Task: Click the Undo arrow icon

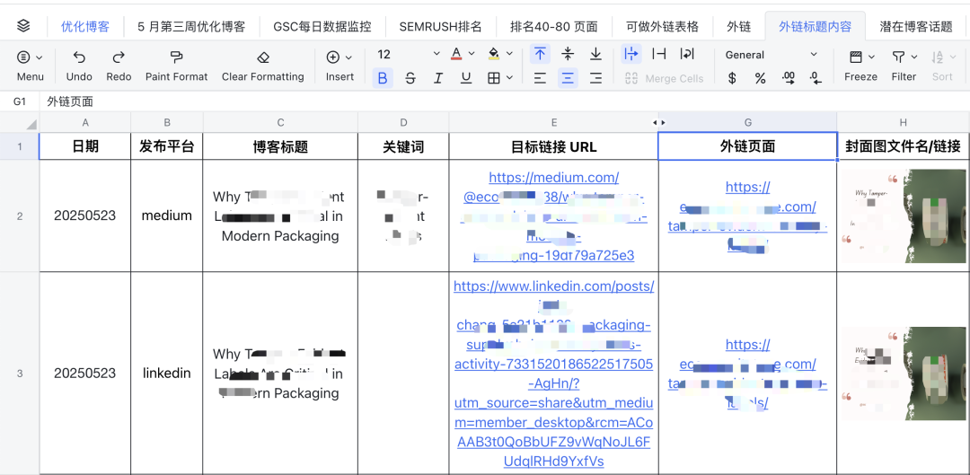Action: (79, 57)
